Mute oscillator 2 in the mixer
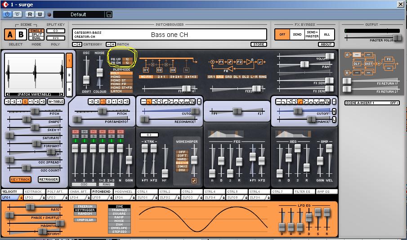407x240 pixels. coord(84,132)
